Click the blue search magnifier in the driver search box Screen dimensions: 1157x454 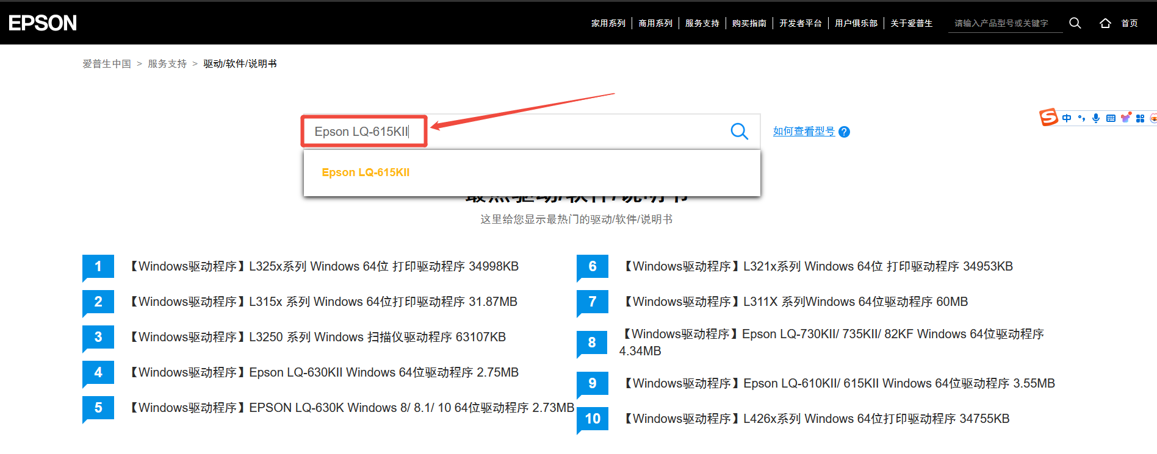739,131
